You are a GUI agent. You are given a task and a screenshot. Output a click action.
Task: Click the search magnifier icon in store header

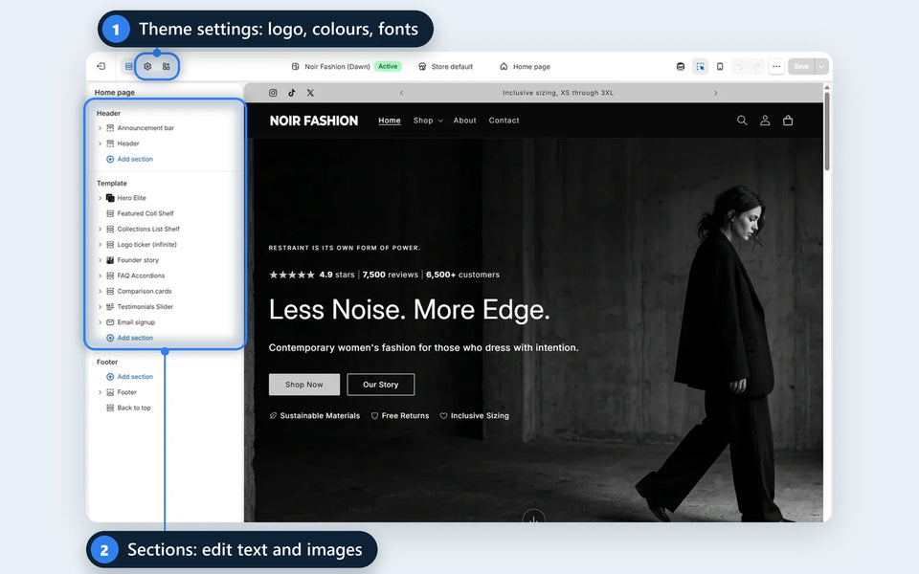pyautogui.click(x=742, y=121)
